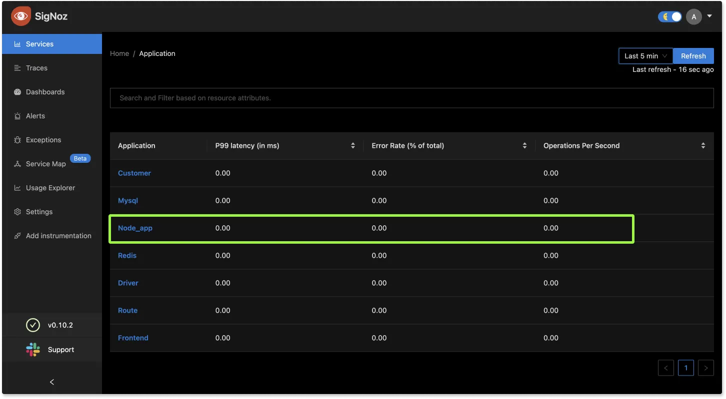Click the Add instrumentation rocket icon
Screen dimensions: 726x399
(x=17, y=236)
